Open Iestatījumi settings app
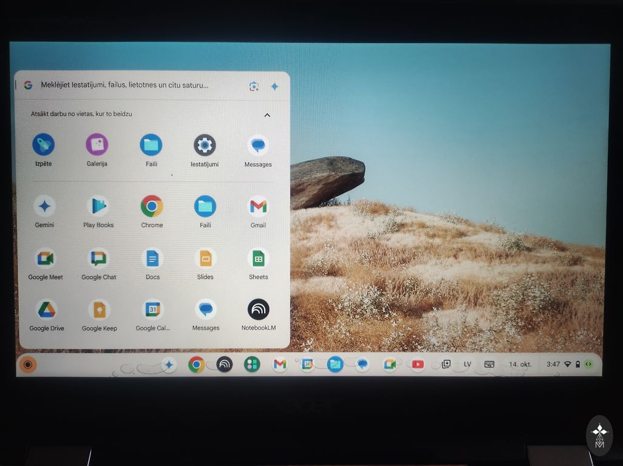This screenshot has width=623, height=466. coord(205,146)
